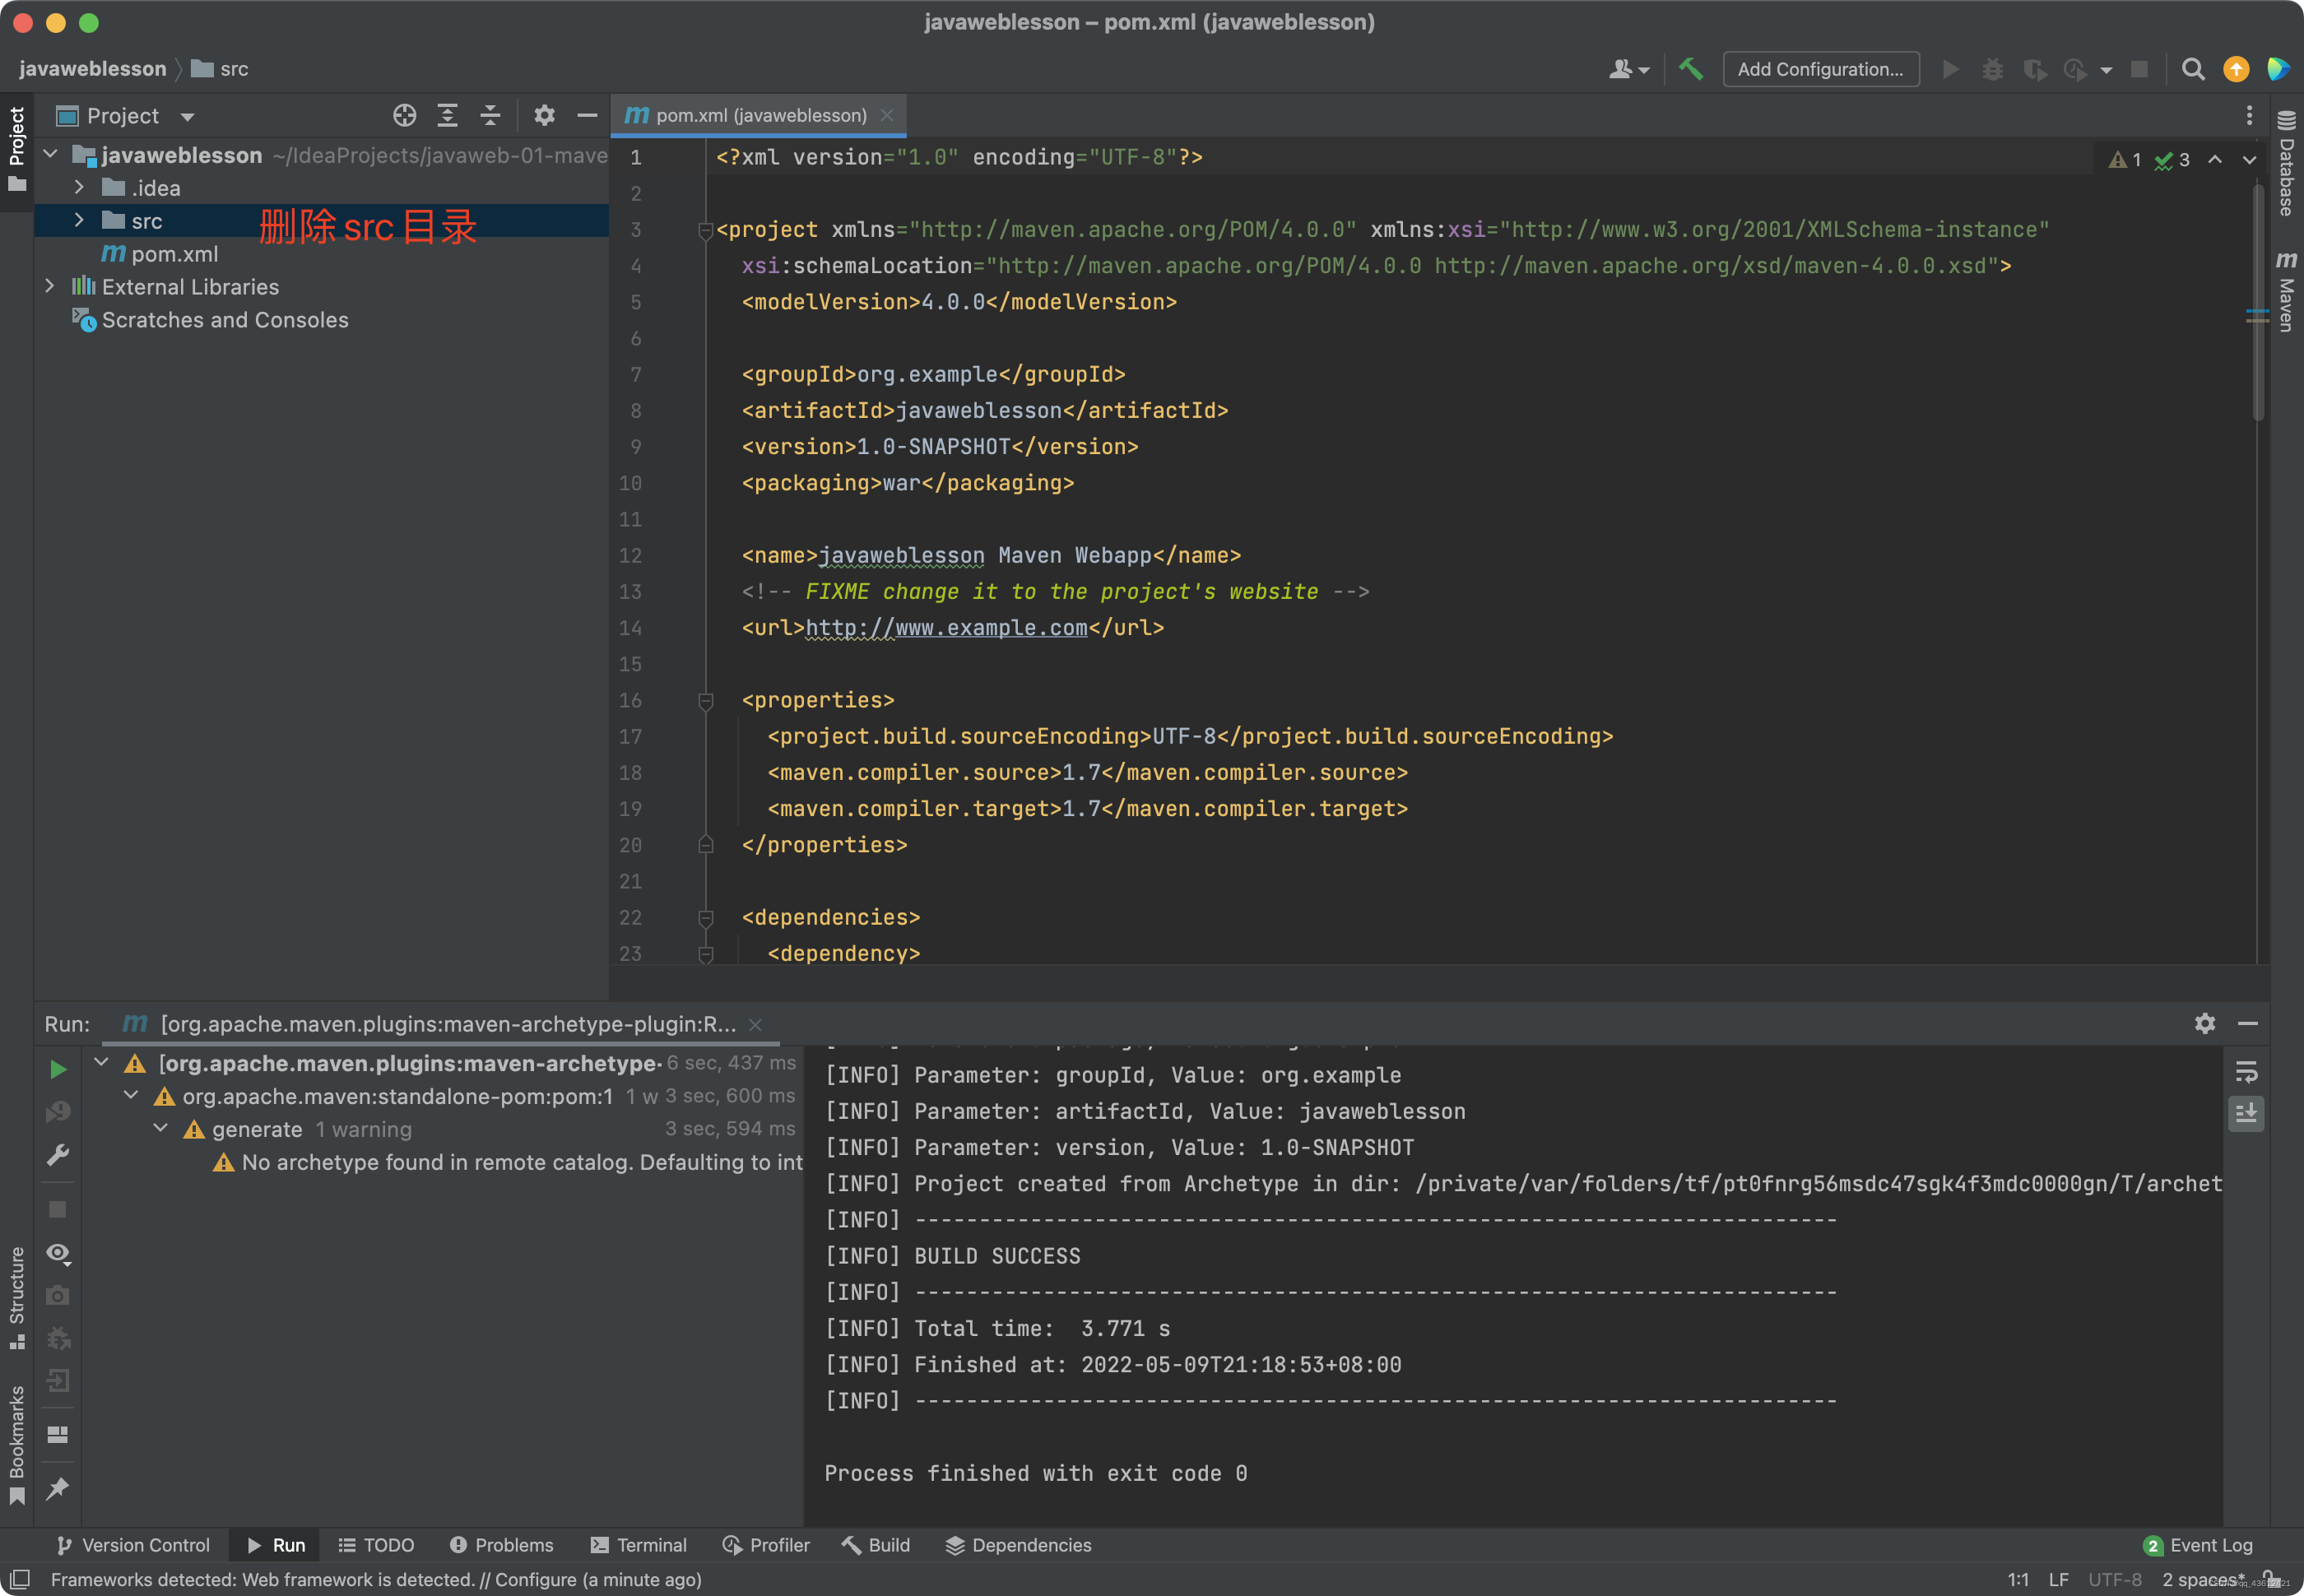
Task: Open the Build tool tab
Action: tap(876, 1545)
